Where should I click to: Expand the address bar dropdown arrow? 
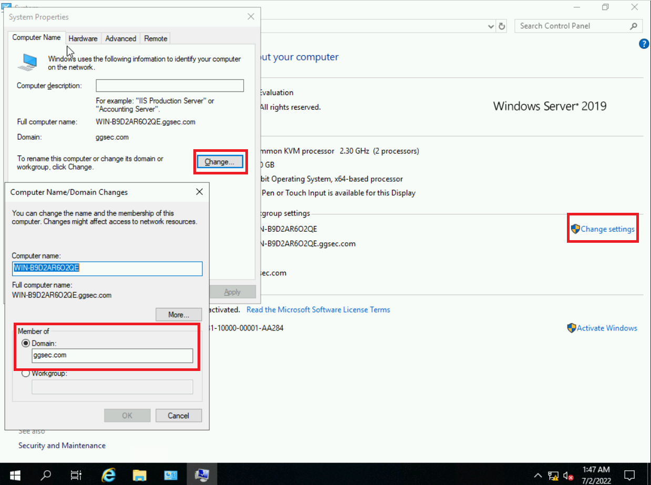[491, 26]
